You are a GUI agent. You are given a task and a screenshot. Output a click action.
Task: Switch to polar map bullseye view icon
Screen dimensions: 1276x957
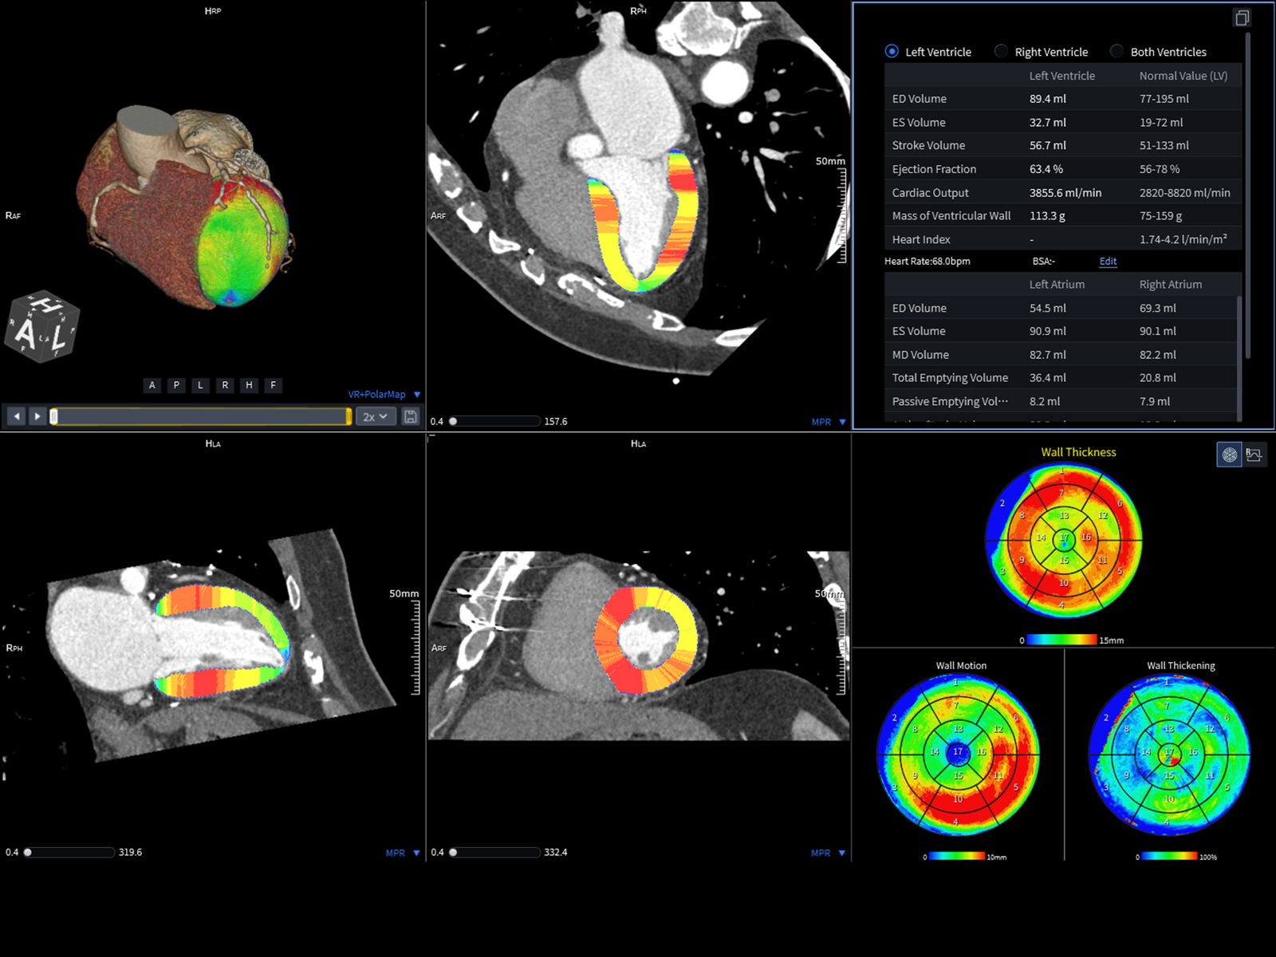[x=1229, y=455]
